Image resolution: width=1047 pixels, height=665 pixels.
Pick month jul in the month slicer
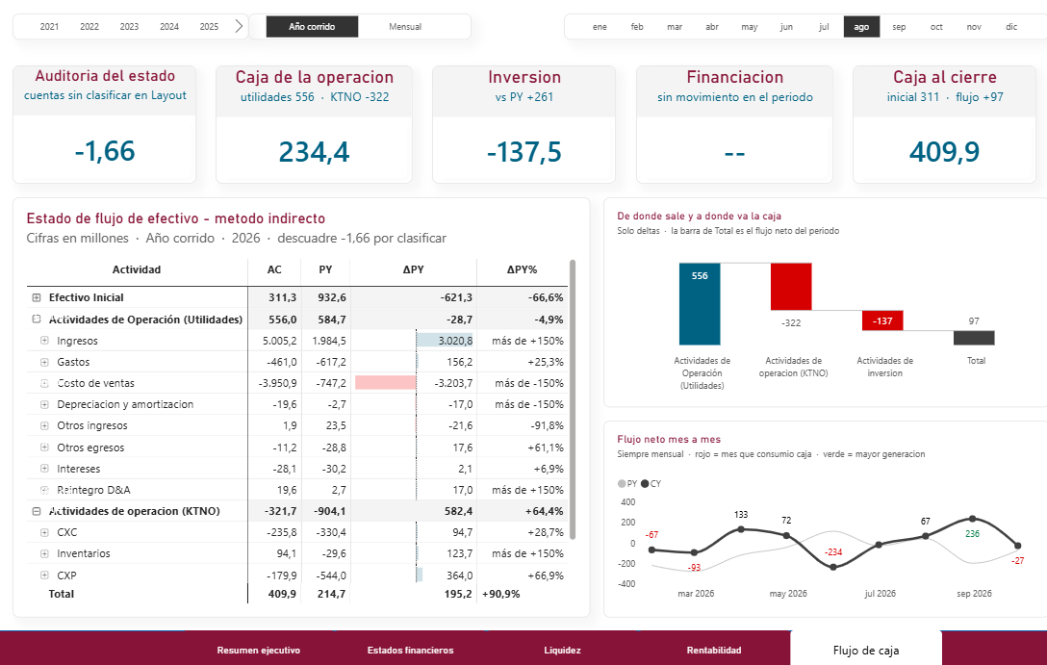(824, 27)
